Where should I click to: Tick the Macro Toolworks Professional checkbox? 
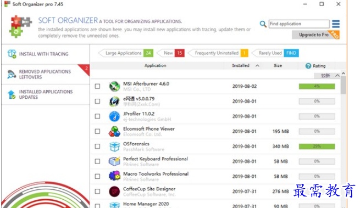pos(97,176)
